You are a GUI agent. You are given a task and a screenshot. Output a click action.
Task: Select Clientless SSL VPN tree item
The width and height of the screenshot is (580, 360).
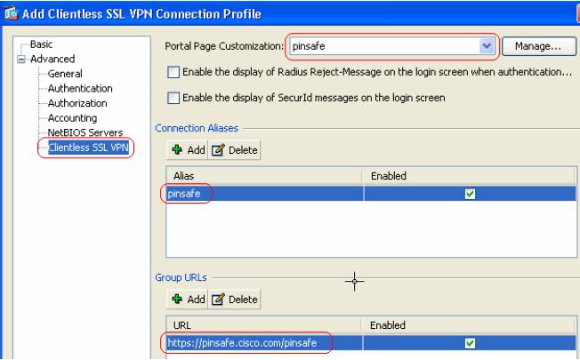click(x=88, y=148)
